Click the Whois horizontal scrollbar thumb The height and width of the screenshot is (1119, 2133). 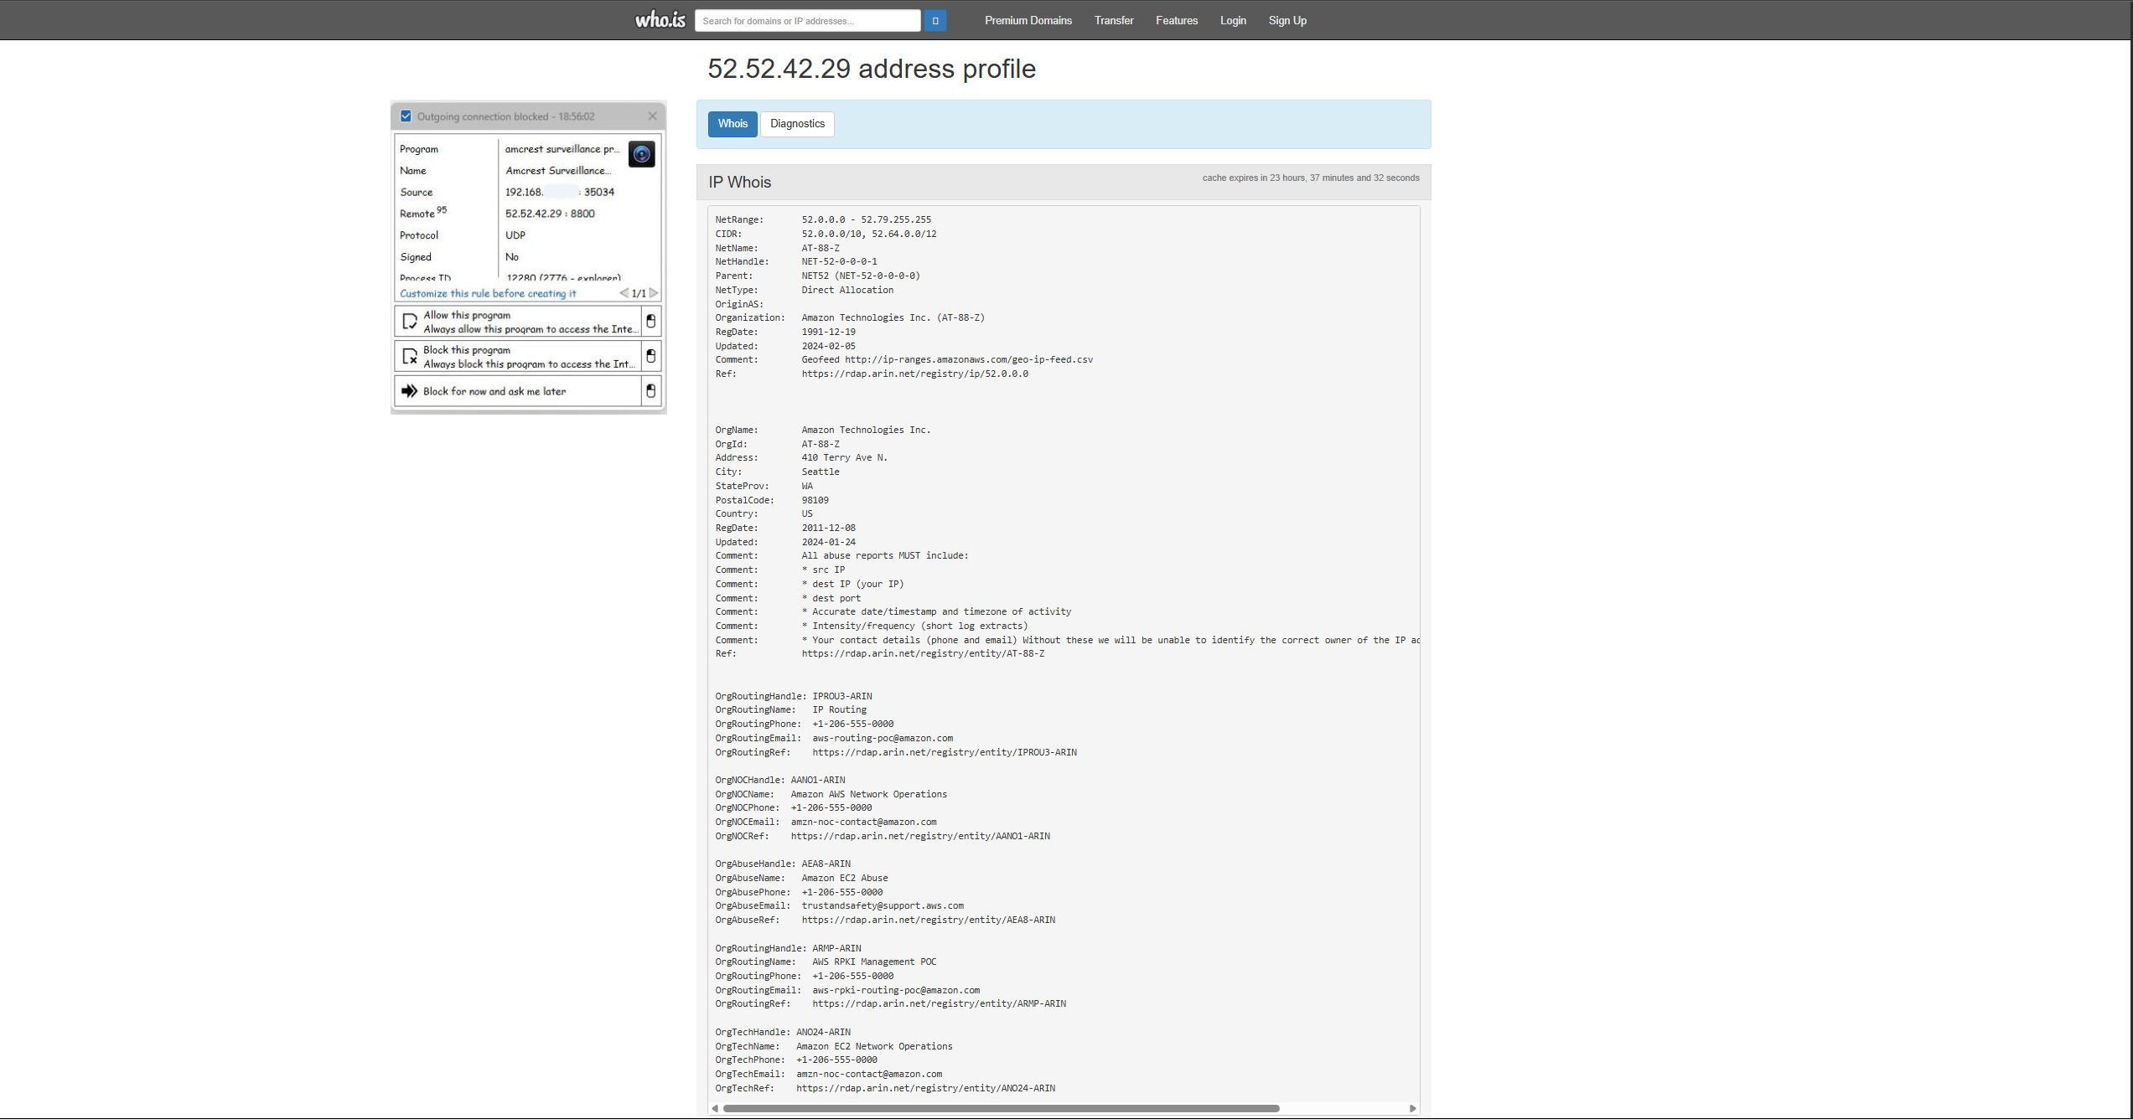click(x=1001, y=1108)
